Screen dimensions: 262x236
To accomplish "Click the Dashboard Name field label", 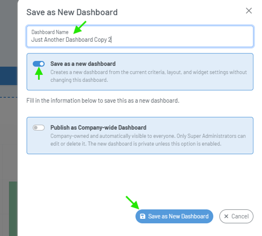I will coord(50,32).
